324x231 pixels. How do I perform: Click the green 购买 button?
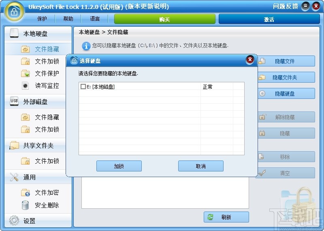pyautogui.click(x=165, y=19)
